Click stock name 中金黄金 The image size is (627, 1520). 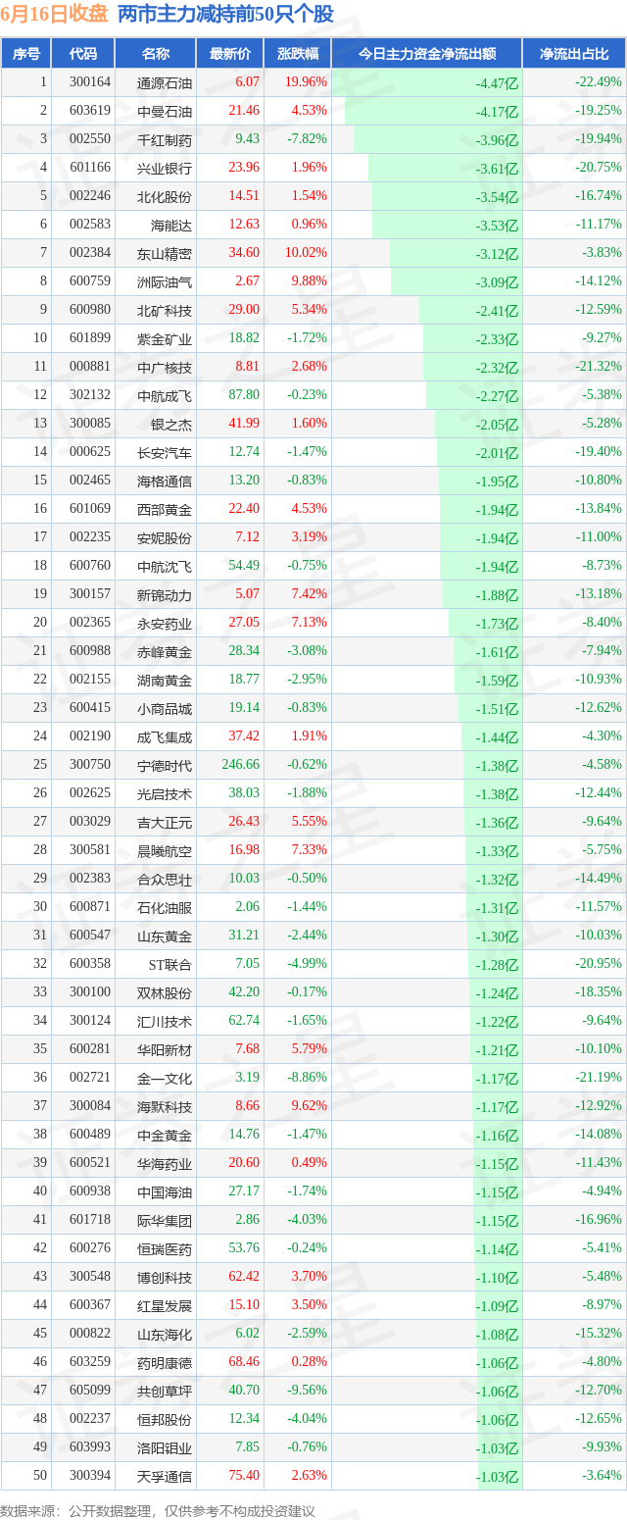(x=165, y=1136)
